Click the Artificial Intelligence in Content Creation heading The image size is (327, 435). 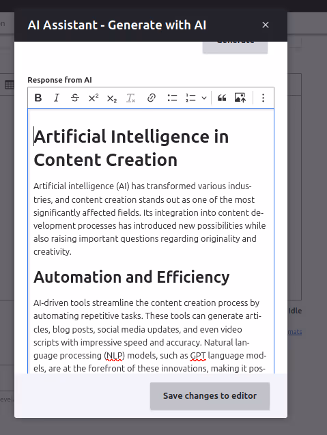click(131, 148)
